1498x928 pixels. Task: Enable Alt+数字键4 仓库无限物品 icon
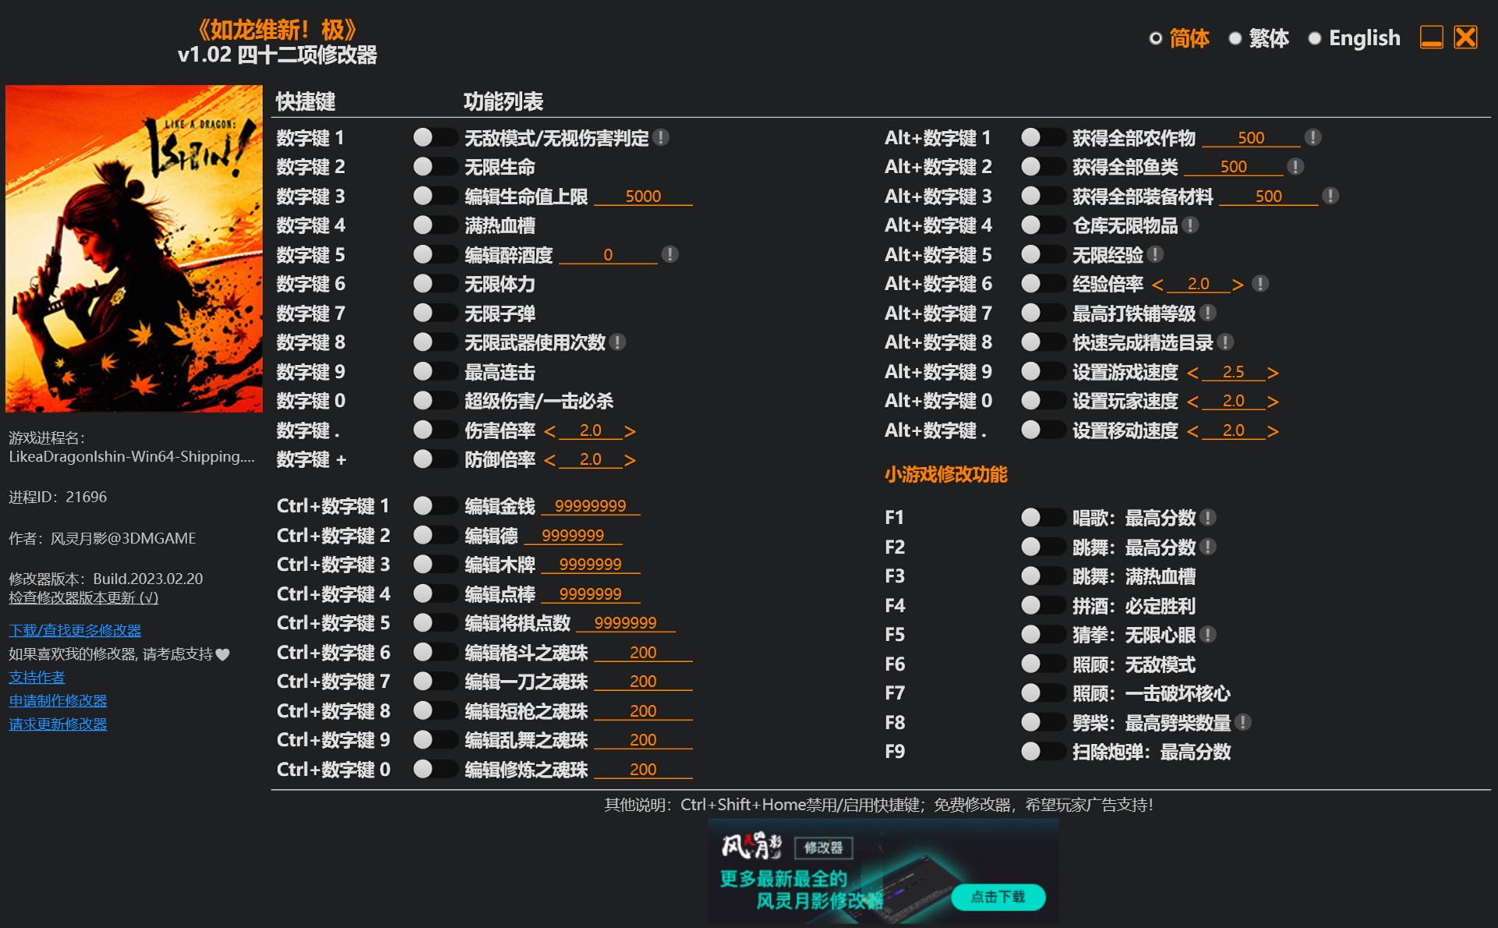[1032, 225]
